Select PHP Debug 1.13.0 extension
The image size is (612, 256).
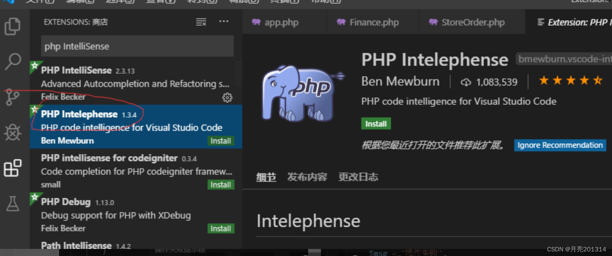[136, 214]
